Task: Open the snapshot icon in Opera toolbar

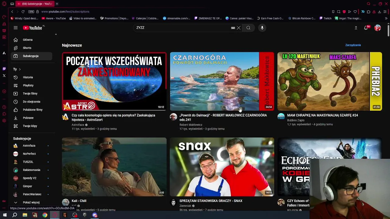Action: pos(339,12)
